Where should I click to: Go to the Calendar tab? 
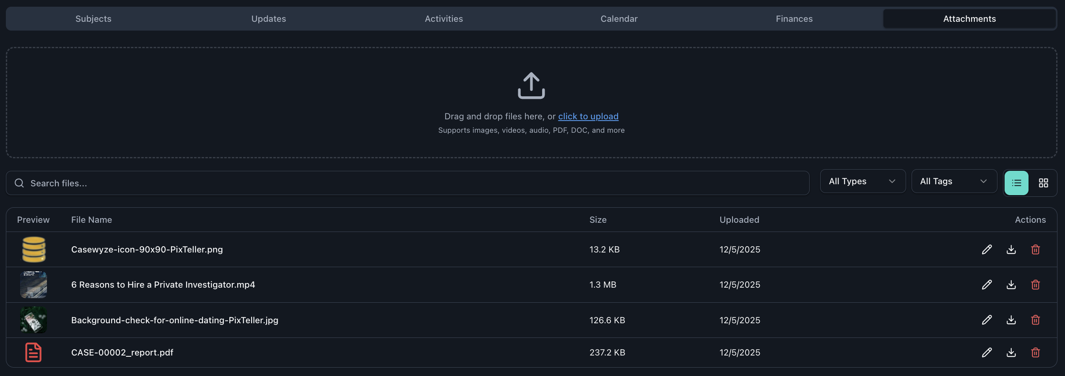pos(619,19)
